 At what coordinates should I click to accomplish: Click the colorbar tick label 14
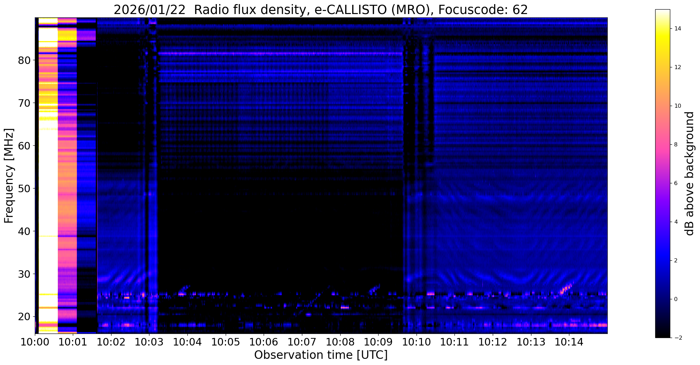click(677, 29)
